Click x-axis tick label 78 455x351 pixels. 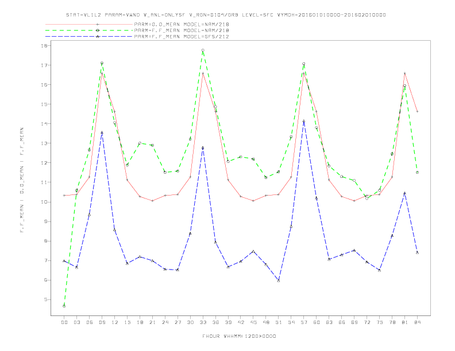click(x=392, y=322)
